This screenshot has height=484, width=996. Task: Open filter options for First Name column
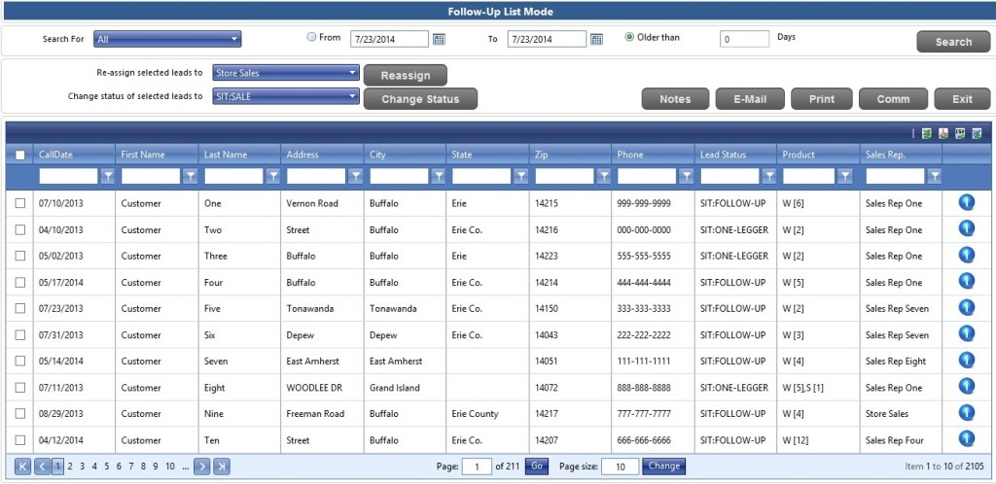pyautogui.click(x=190, y=176)
